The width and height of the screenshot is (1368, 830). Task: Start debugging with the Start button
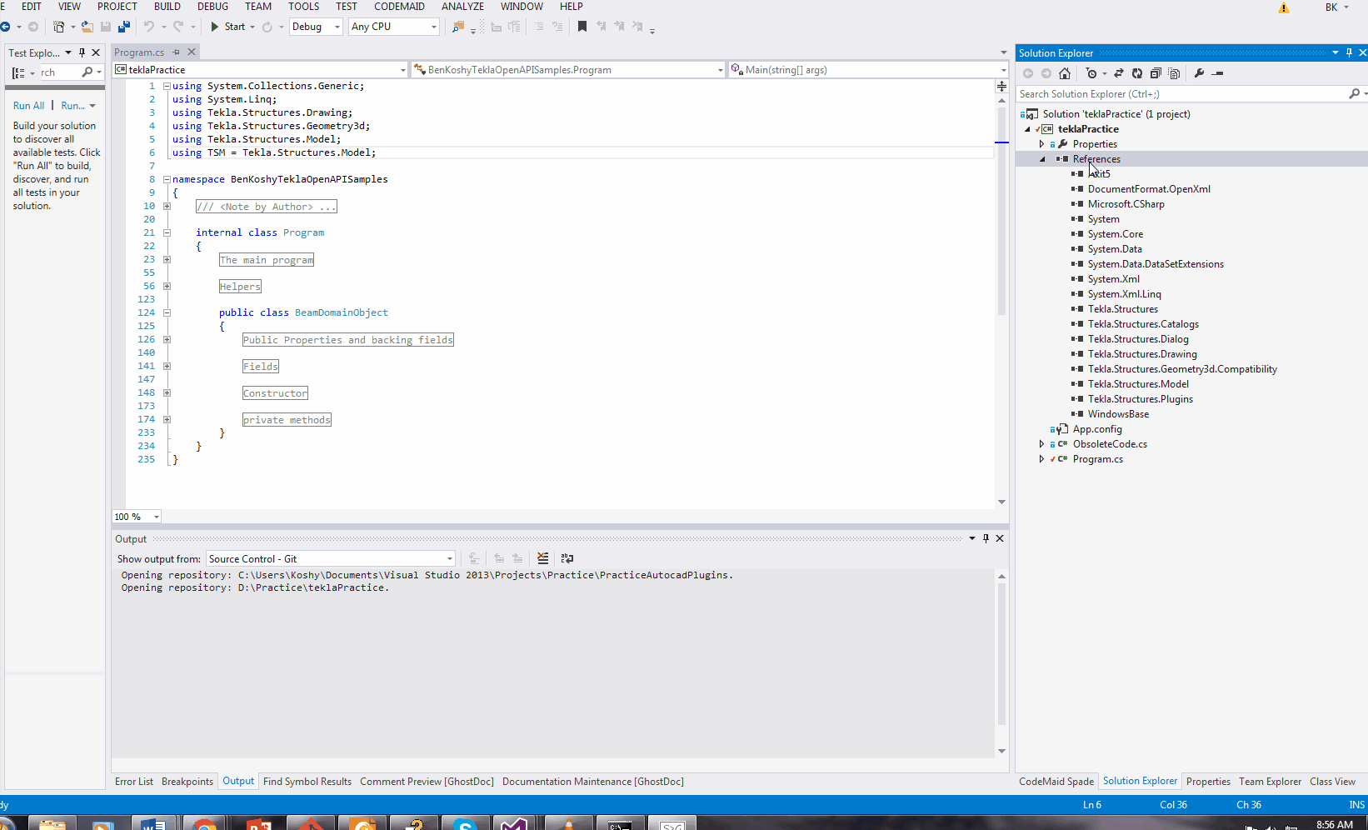[231, 26]
